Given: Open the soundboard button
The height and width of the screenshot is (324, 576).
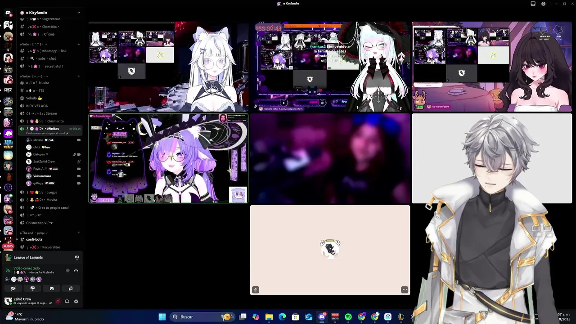Looking at the screenshot, I should (x=71, y=288).
